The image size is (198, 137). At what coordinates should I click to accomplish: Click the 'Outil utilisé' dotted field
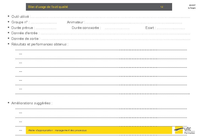(110, 17)
